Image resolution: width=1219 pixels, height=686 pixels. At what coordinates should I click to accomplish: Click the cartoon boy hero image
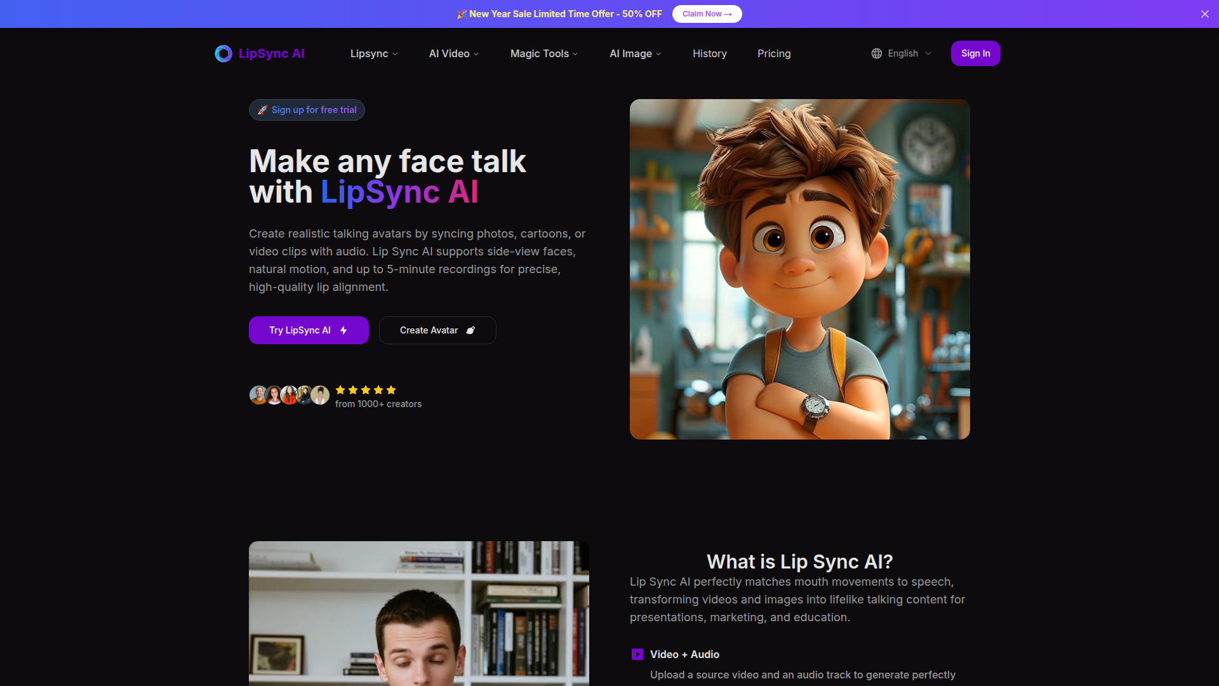point(800,269)
